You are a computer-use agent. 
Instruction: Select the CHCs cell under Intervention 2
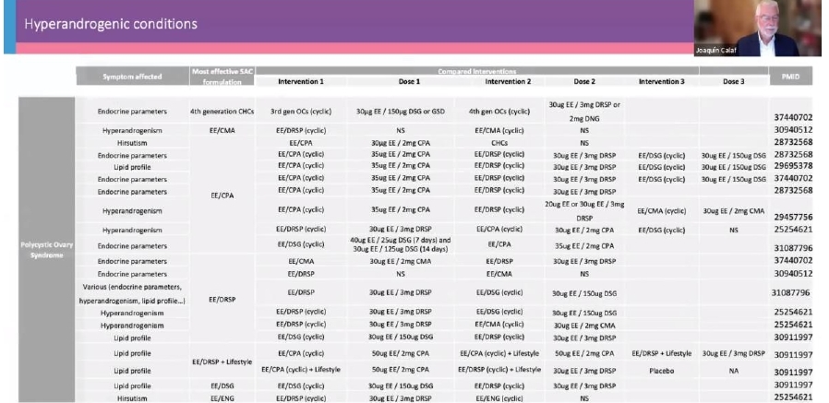click(x=500, y=143)
